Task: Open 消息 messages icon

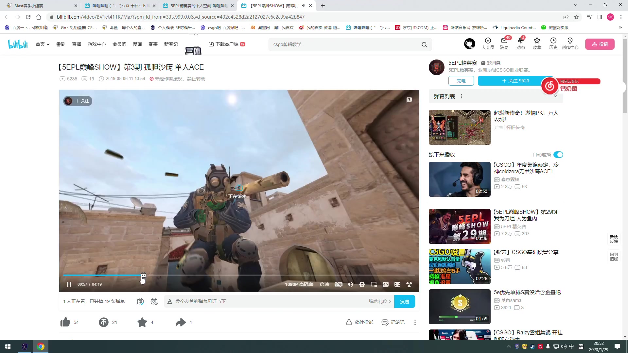Action: click(504, 43)
